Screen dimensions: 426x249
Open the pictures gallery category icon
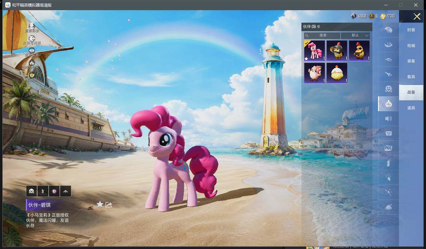click(388, 148)
